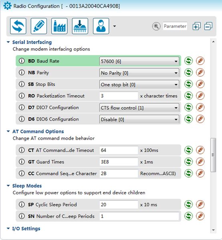Viewport: 222px width, 240px height.
Task: Refresh the SB Stop Bits setting
Action: tap(188, 84)
